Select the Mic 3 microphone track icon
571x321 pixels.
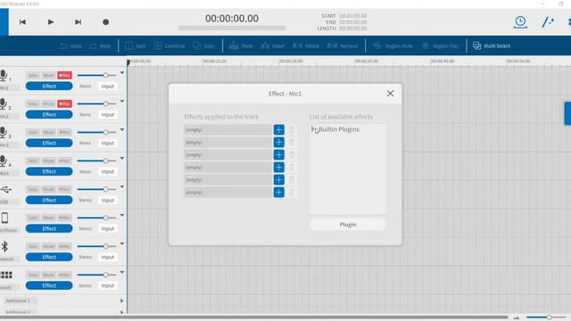tap(4, 133)
